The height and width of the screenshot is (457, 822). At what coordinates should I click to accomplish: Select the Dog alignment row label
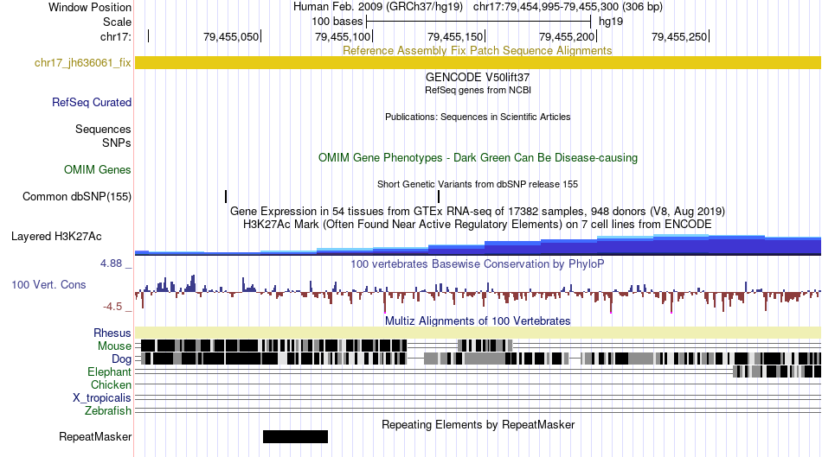click(x=121, y=359)
